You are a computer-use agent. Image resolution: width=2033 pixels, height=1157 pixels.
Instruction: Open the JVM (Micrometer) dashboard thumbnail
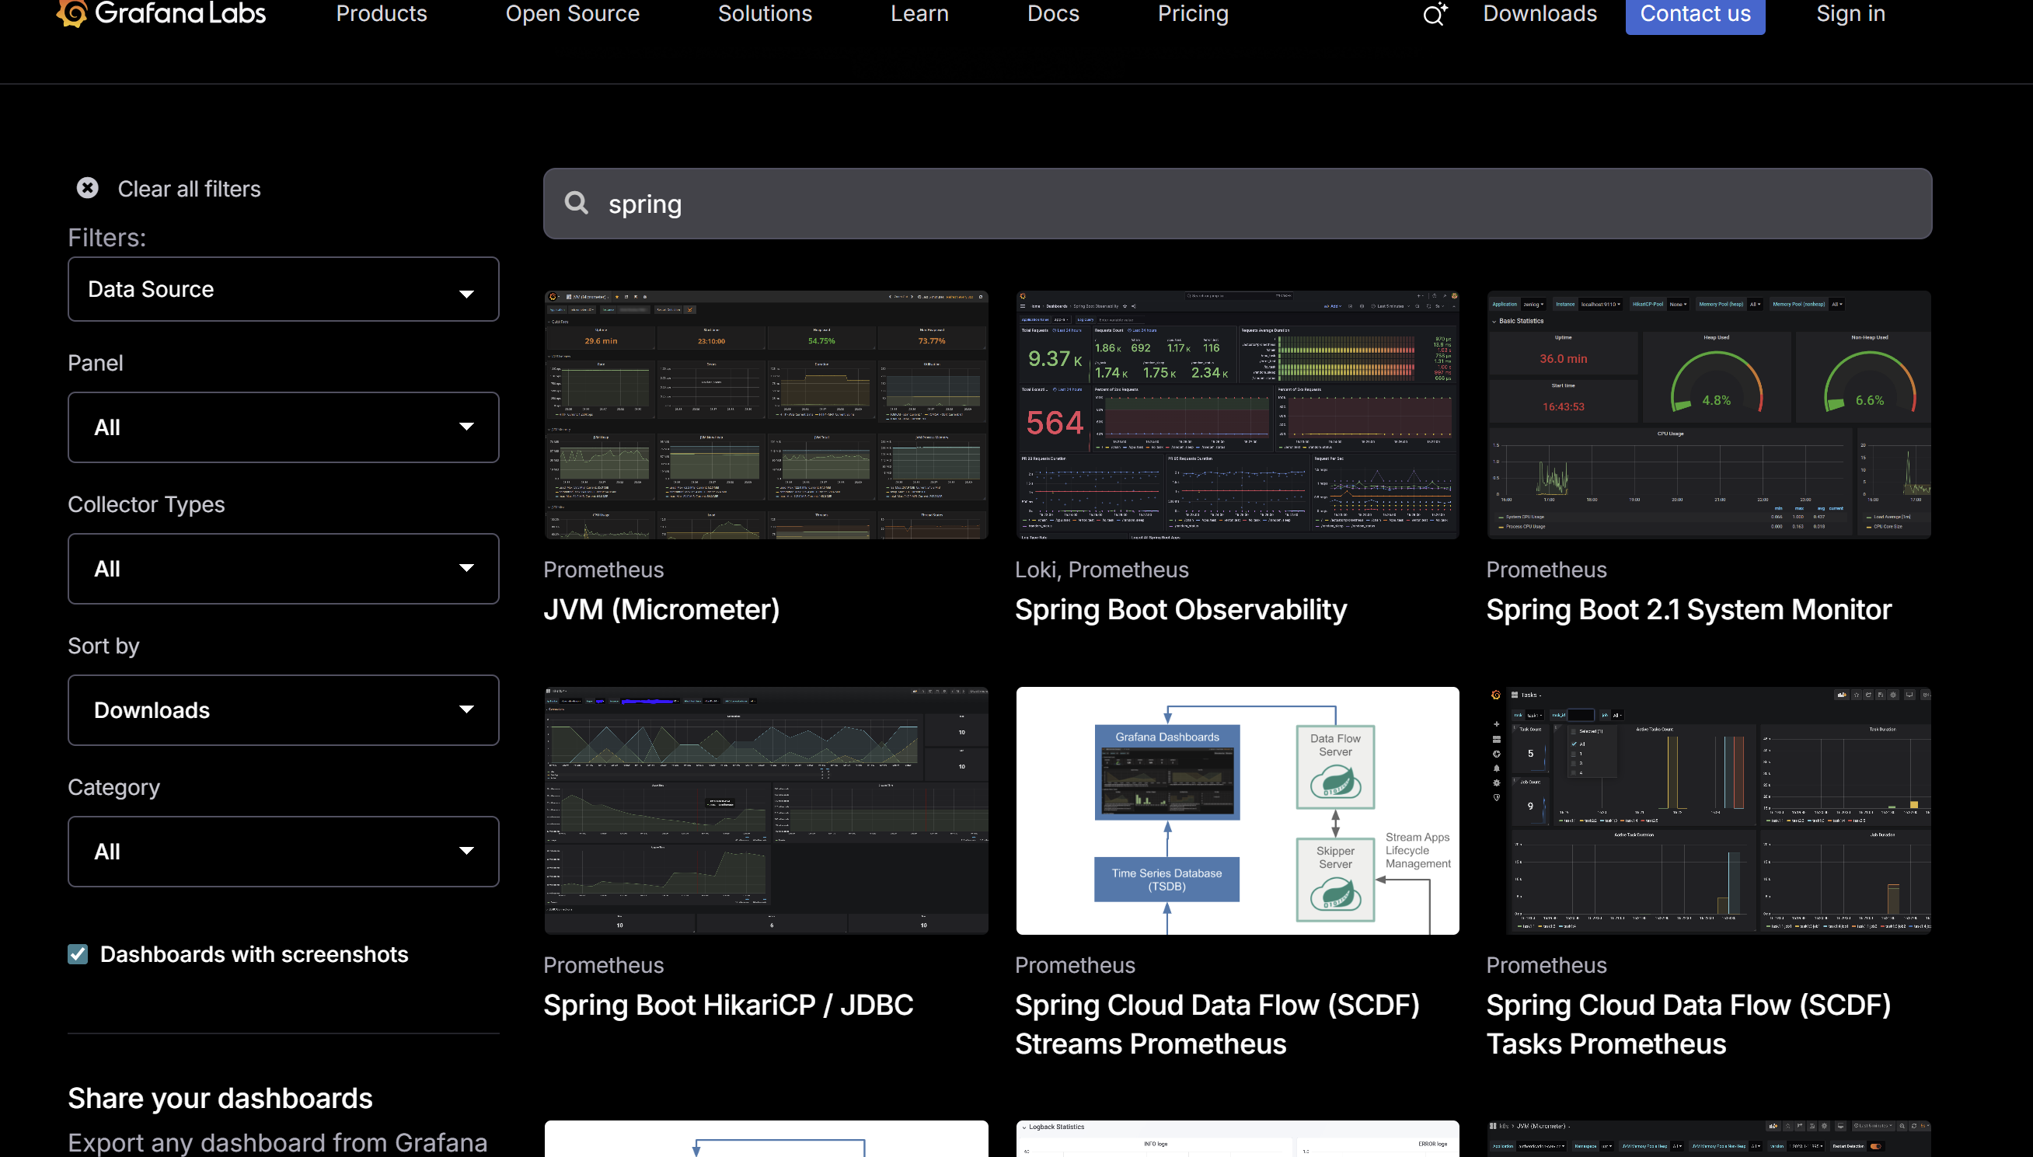click(x=766, y=415)
